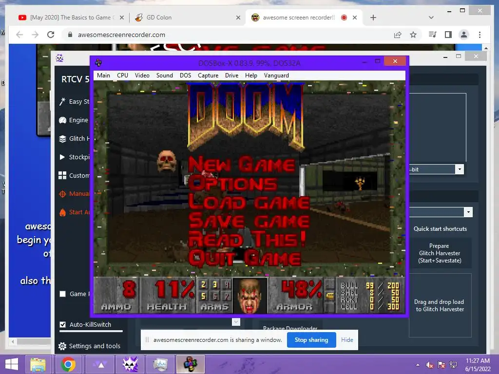Open the Drive menu in DOSBox-X
The height and width of the screenshot is (374, 499).
(231, 75)
